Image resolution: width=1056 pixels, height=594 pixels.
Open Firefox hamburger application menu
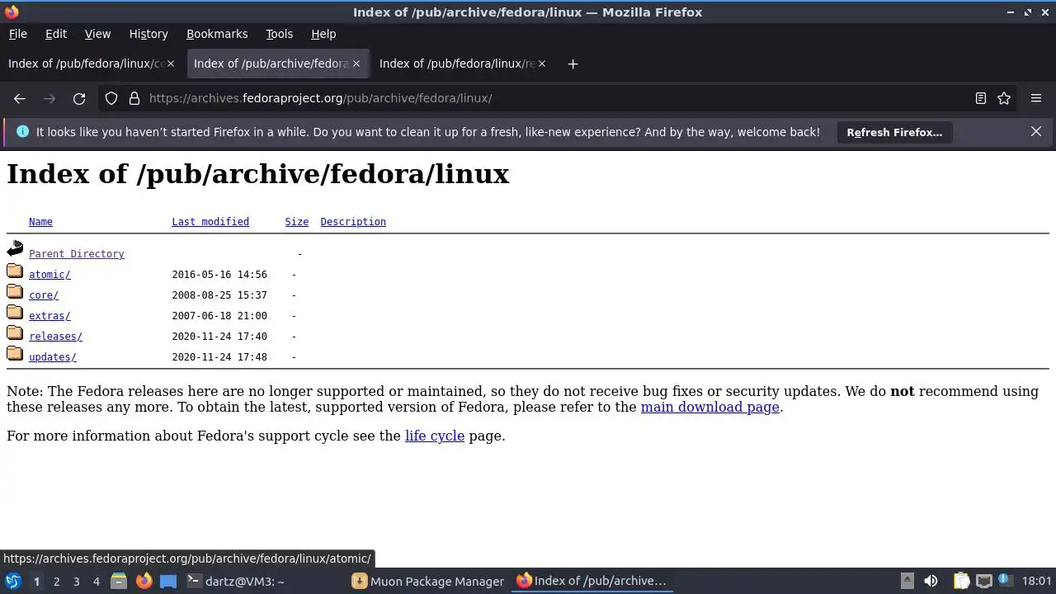1036,98
